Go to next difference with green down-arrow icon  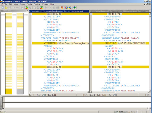pyautogui.click(x=27, y=8)
